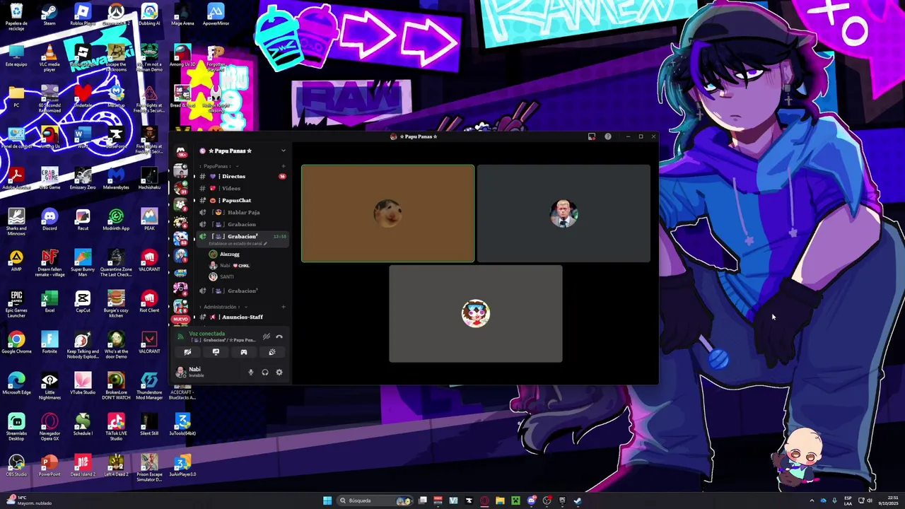Open the Modrinth App shortcut
The image size is (905, 509).
click(116, 219)
